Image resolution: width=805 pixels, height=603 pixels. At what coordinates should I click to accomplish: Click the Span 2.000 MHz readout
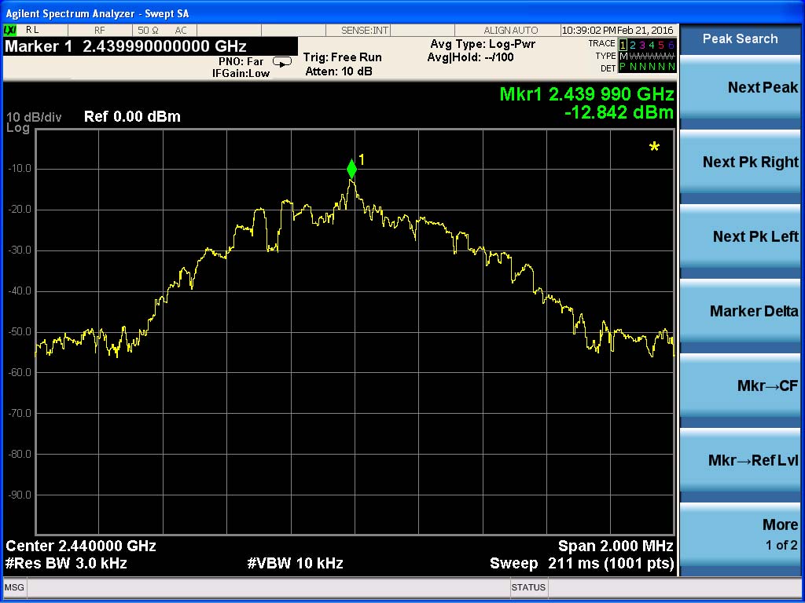click(616, 546)
